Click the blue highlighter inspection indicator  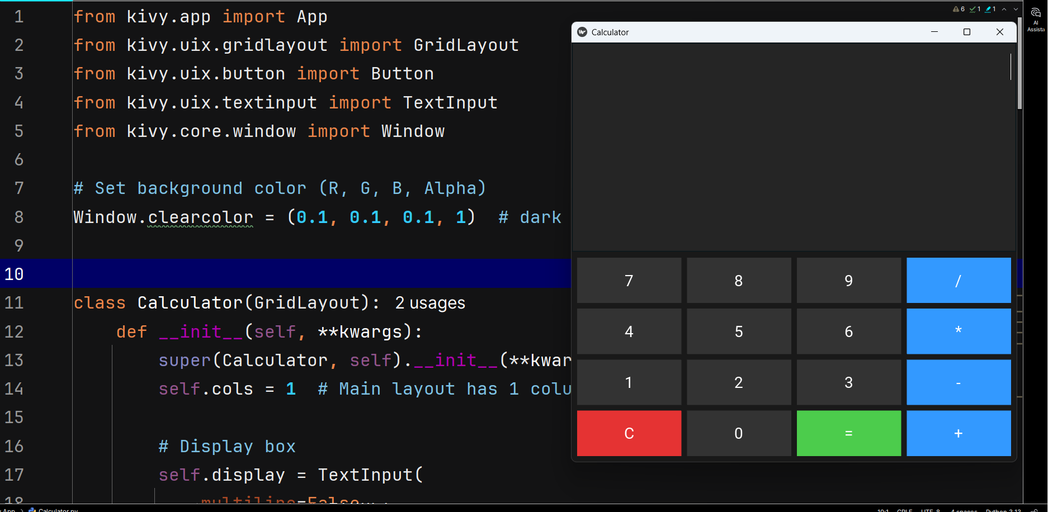coord(990,9)
